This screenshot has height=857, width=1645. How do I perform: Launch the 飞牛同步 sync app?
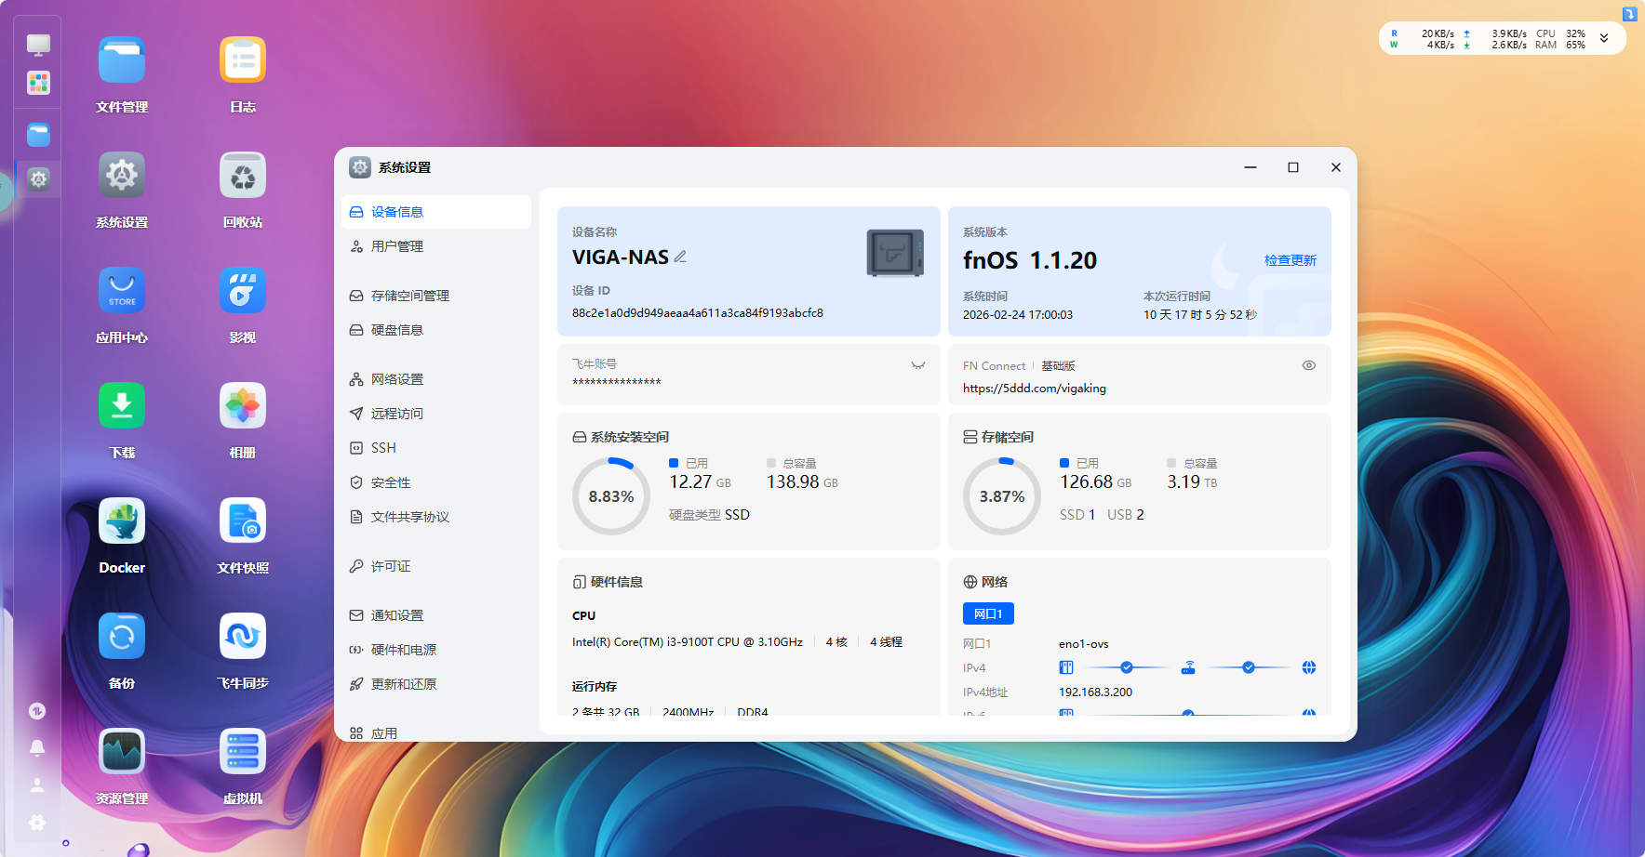pos(243,637)
